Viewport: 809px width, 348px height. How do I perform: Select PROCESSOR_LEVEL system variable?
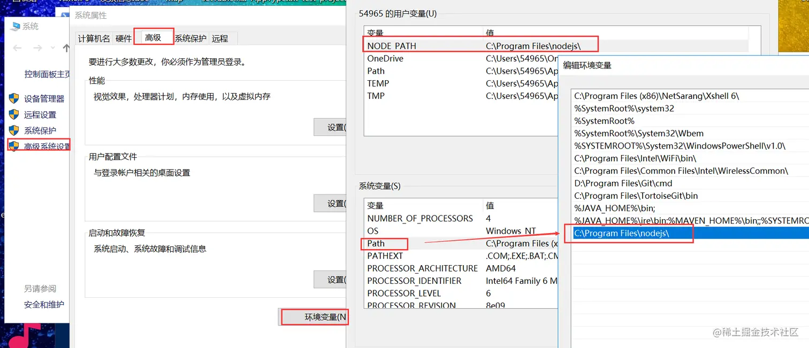pos(461,293)
